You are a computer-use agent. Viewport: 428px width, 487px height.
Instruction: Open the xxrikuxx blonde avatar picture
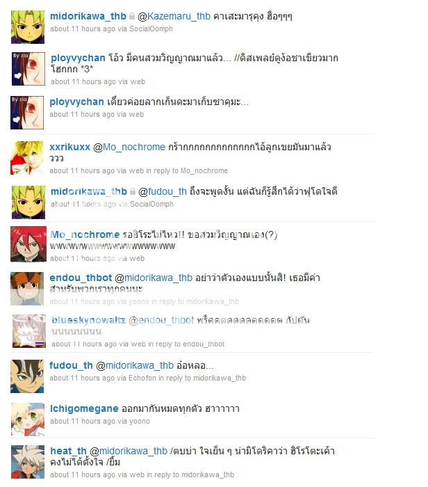(27, 158)
